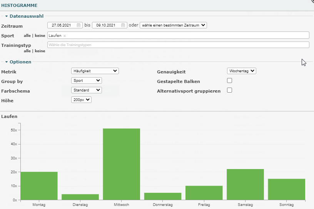The width and height of the screenshot is (314, 209).
Task: Select 'keine' under Trainingstyp
Action: (x=40, y=51)
